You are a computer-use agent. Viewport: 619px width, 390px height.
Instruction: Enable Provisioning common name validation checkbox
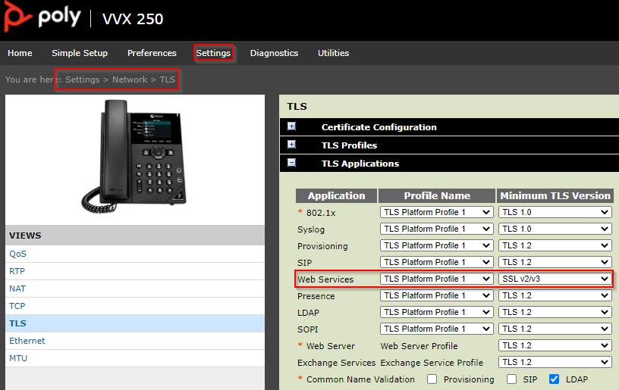[x=432, y=379]
